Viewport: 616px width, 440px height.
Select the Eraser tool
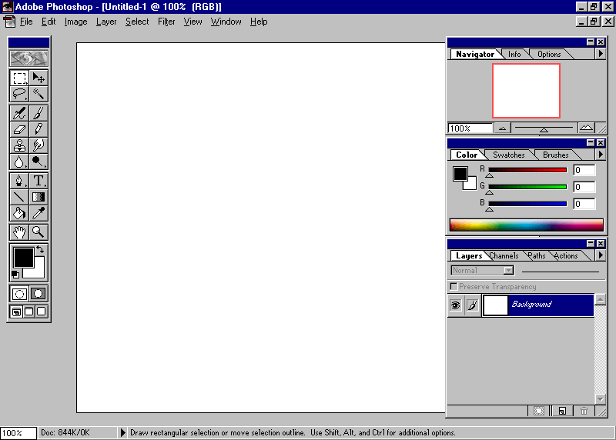[19, 129]
